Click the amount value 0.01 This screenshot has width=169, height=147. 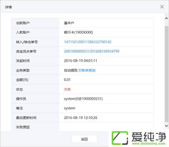67,80
